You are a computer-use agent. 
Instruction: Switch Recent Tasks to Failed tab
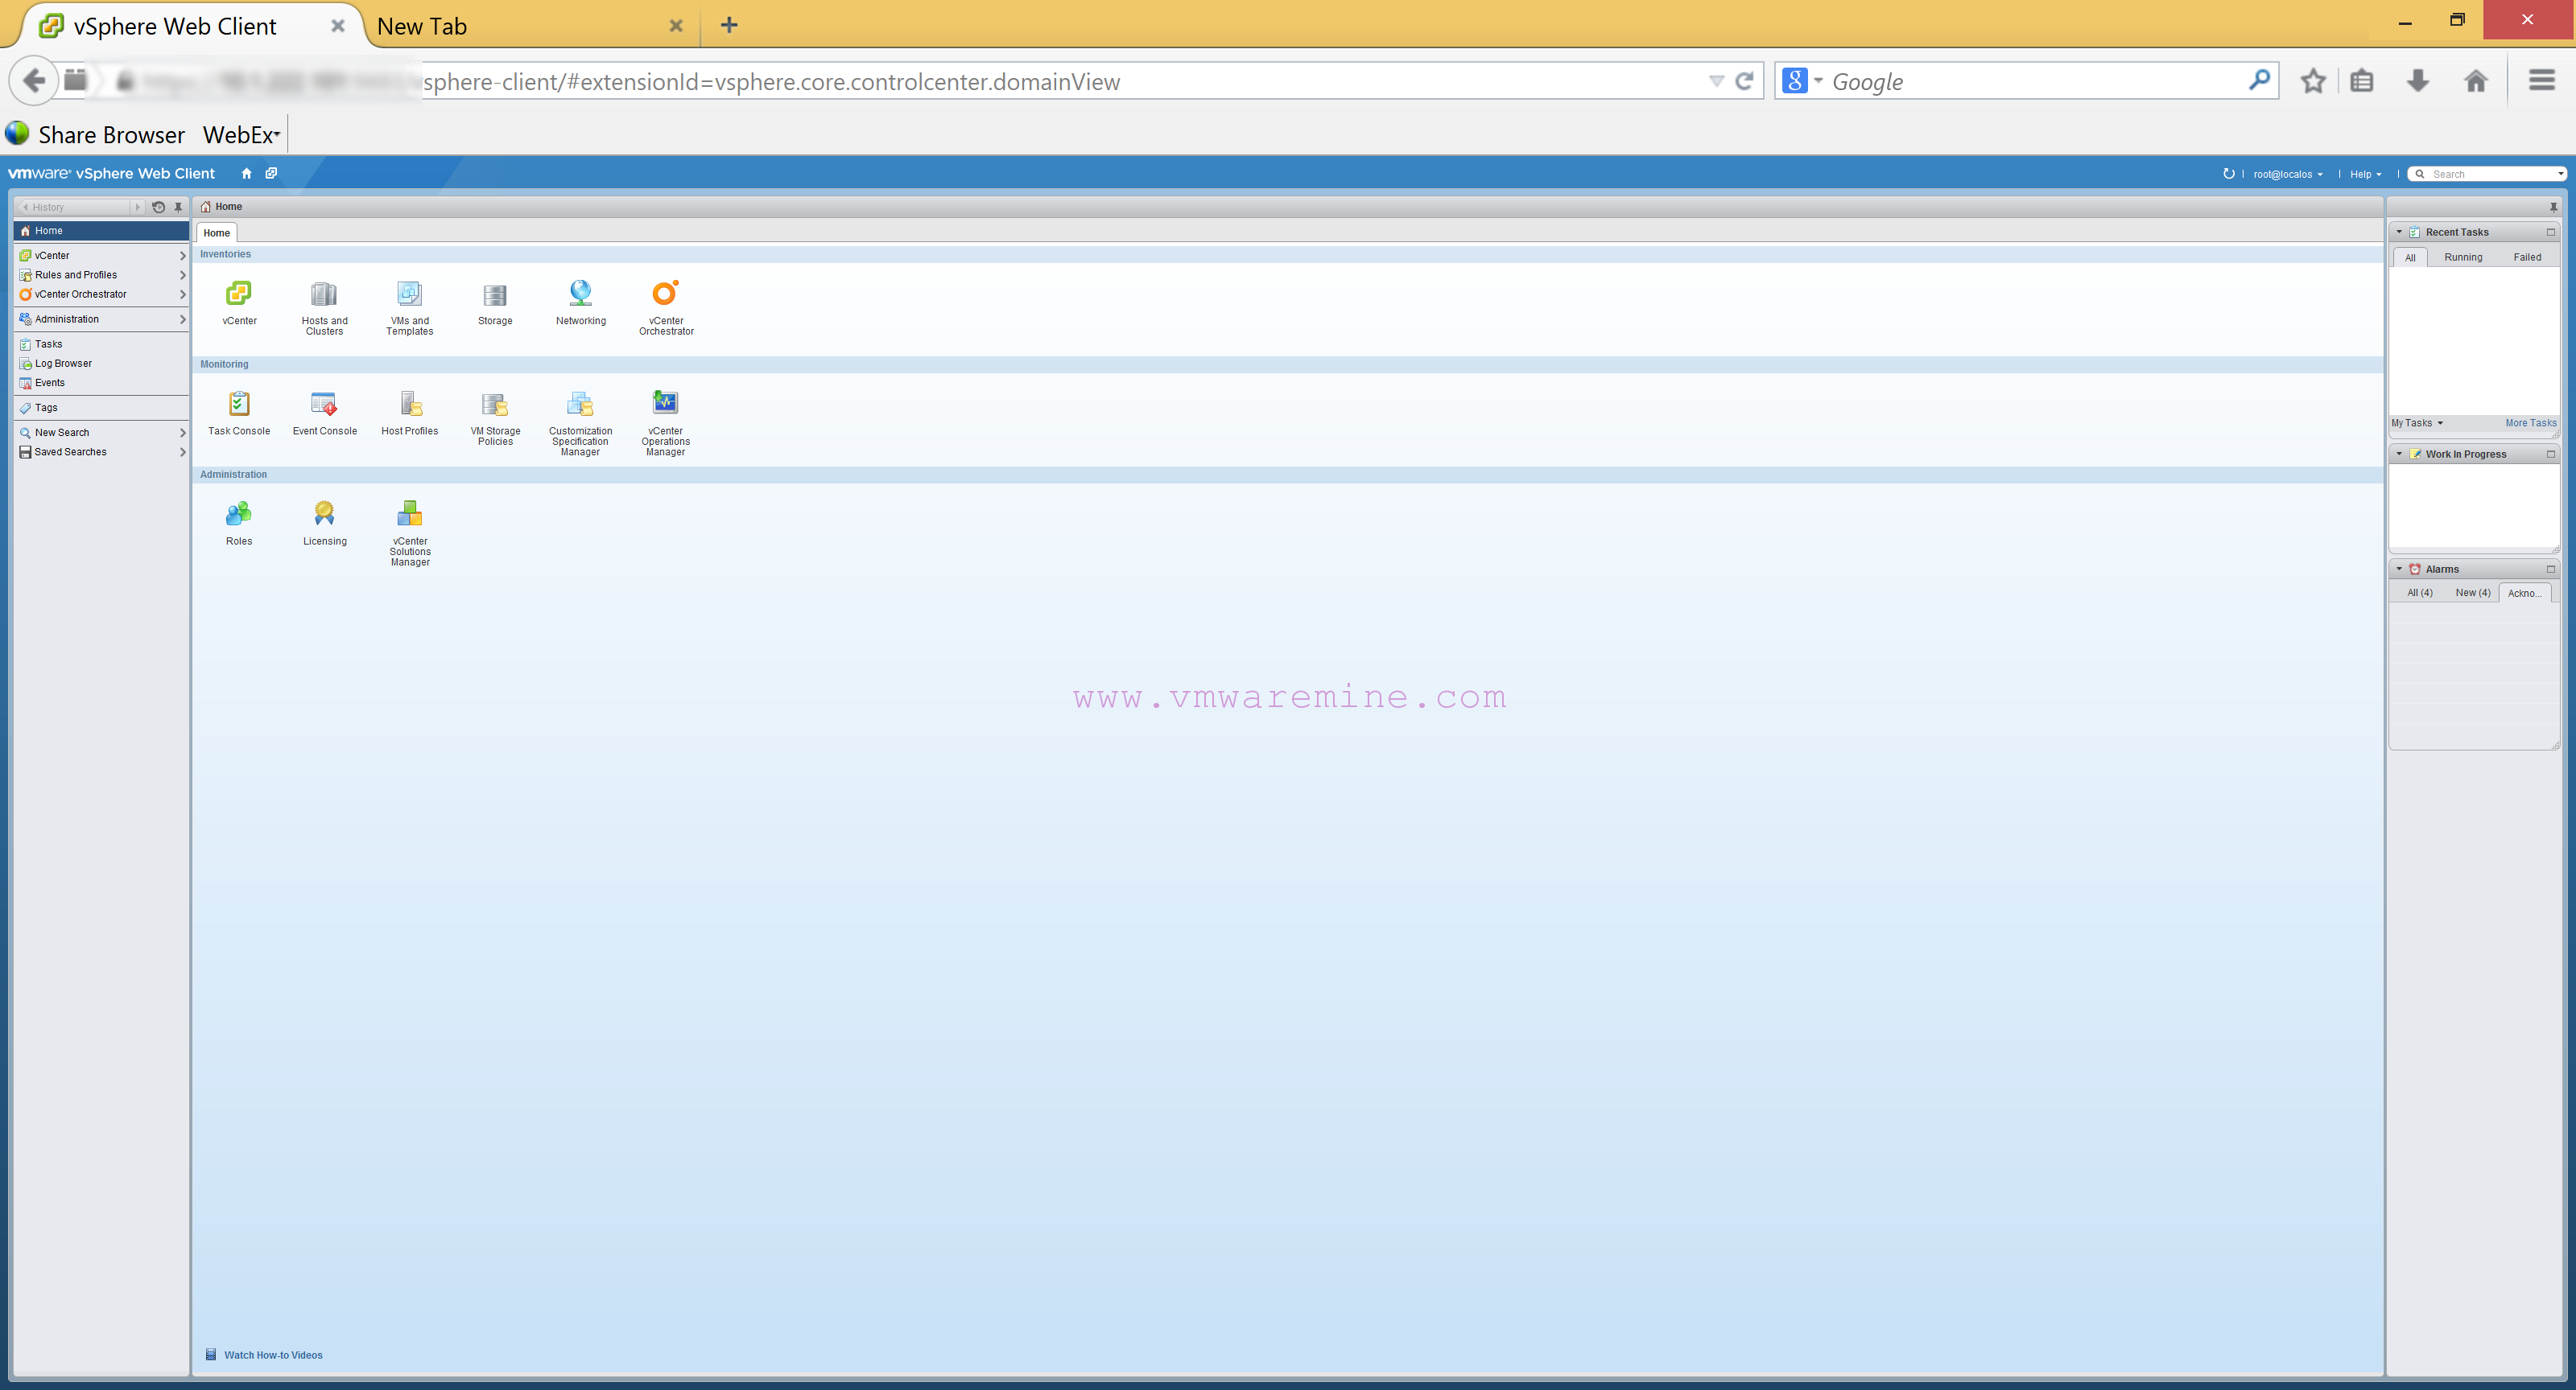coord(2526,257)
